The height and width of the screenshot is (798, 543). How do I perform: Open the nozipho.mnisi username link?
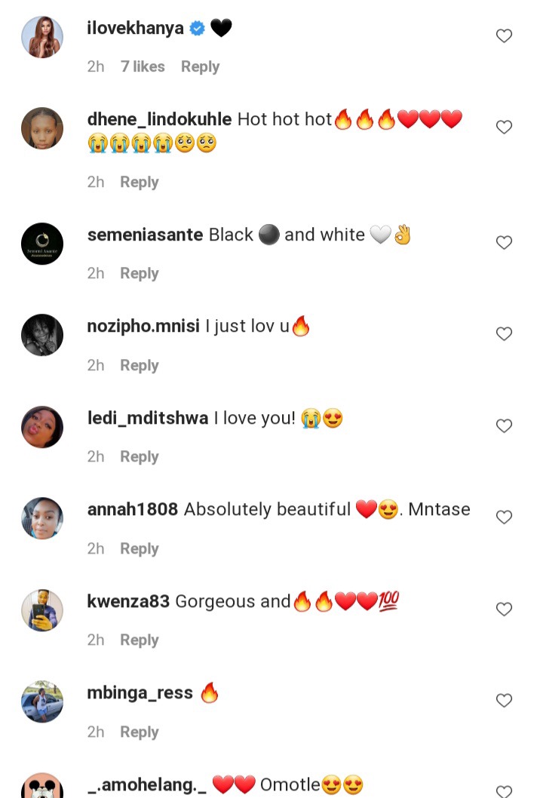coord(143,327)
